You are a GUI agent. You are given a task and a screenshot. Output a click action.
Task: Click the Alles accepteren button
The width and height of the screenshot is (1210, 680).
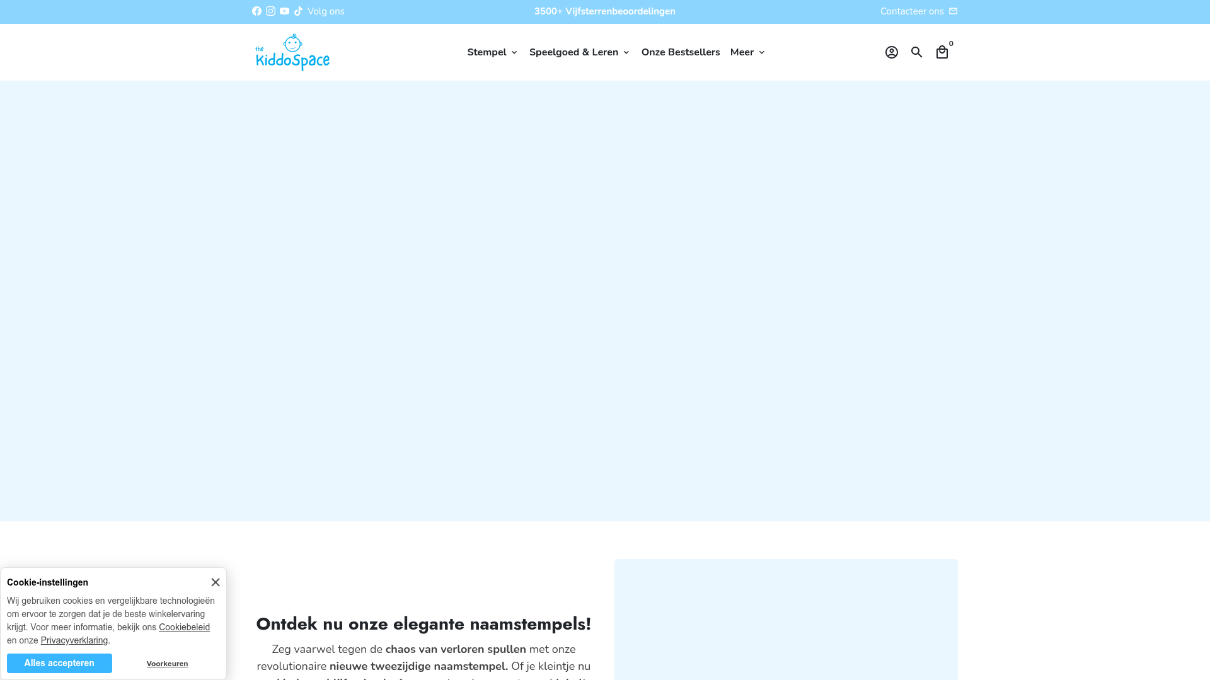[59, 663]
